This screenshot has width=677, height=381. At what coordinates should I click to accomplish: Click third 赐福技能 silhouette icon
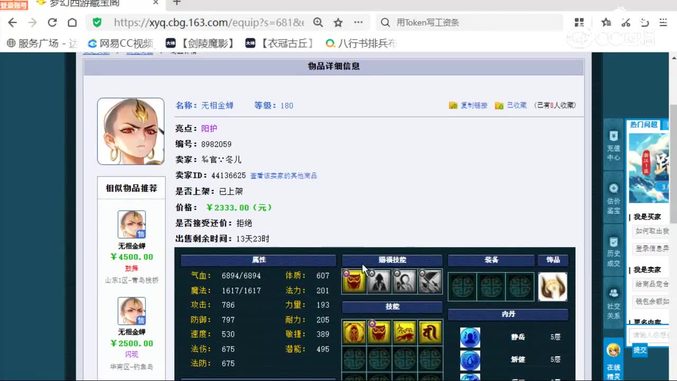pyautogui.click(x=405, y=282)
